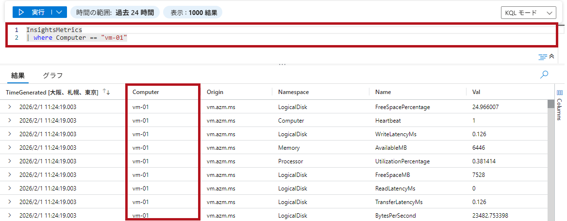Switch to the グラフ tab
The height and width of the screenshot is (221, 567).
pyautogui.click(x=52, y=76)
